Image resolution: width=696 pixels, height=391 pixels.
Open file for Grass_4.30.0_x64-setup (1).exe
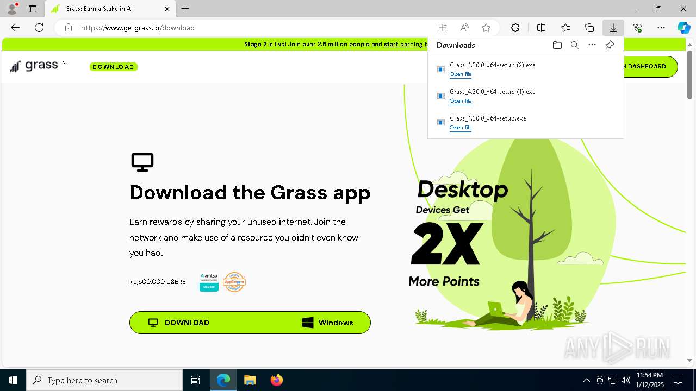tap(460, 101)
